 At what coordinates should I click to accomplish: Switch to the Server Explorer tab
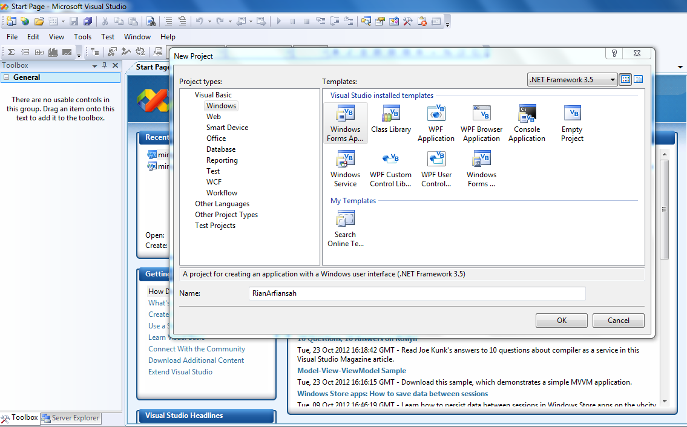pyautogui.click(x=71, y=418)
